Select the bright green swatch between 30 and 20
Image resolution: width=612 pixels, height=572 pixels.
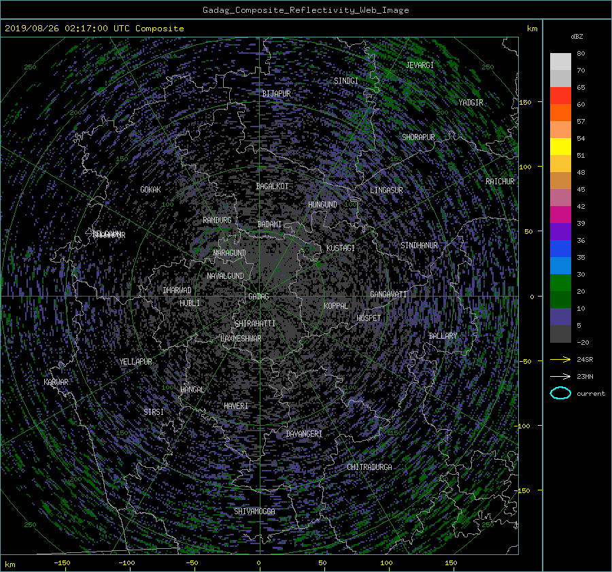[x=560, y=283]
